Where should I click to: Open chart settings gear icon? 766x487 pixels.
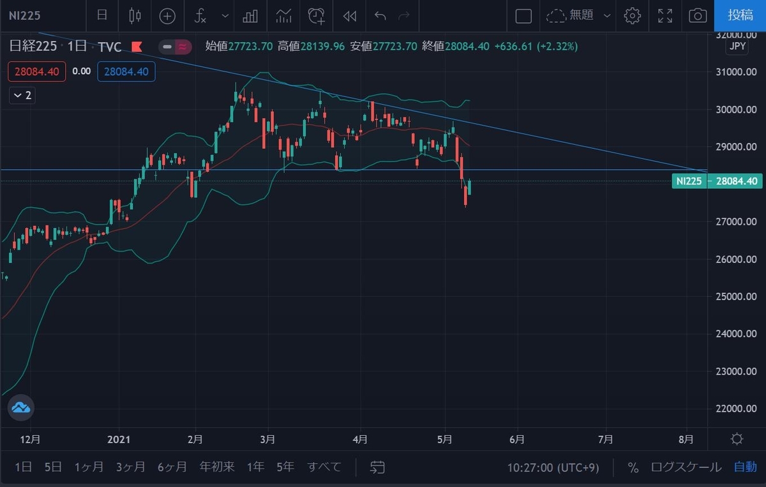632,16
